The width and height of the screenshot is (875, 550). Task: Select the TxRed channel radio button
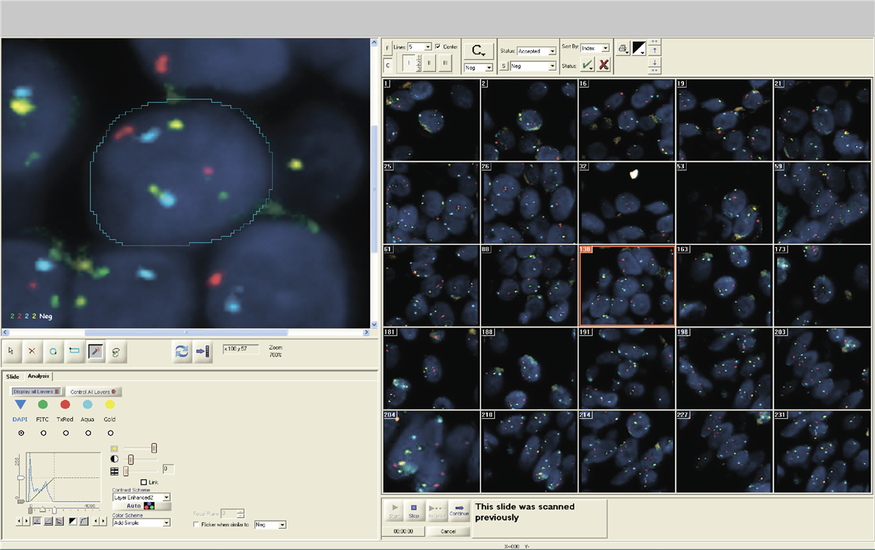[x=66, y=433]
